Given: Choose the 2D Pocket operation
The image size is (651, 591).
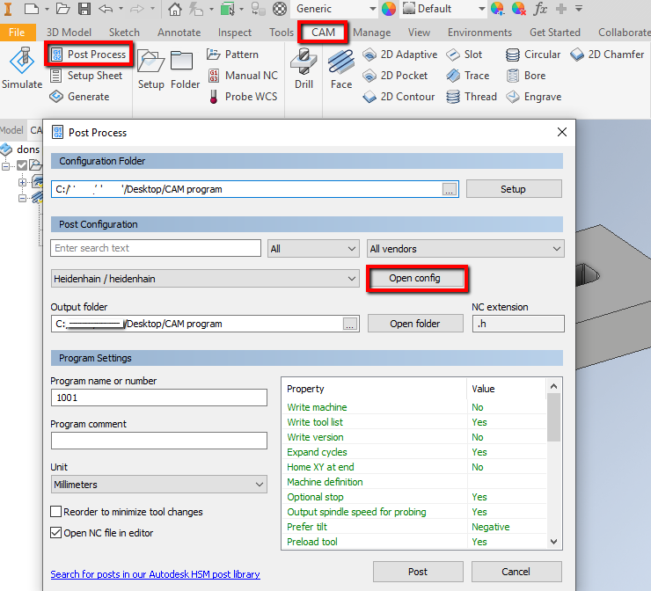Looking at the screenshot, I should [x=395, y=76].
